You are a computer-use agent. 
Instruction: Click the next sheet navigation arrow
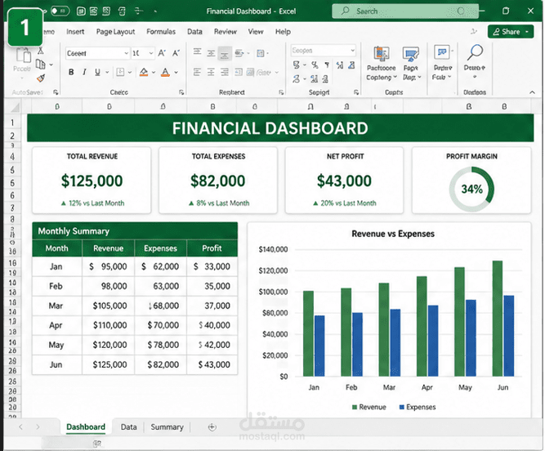[38, 427]
